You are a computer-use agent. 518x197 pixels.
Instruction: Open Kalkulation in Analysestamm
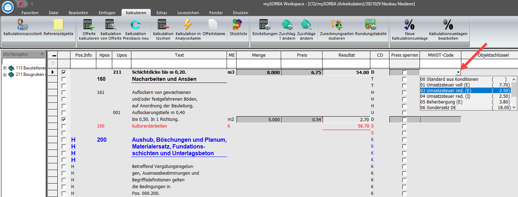pos(188,26)
